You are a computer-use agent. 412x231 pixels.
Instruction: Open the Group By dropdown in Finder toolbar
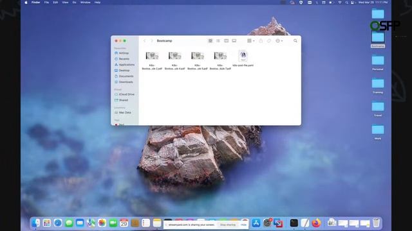pyautogui.click(x=250, y=41)
